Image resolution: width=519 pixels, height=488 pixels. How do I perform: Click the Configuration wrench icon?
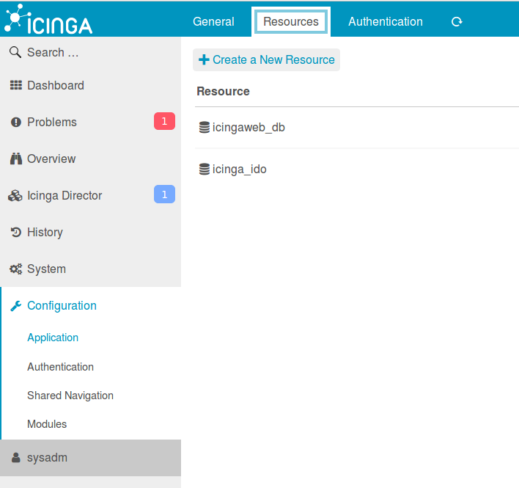[x=16, y=306]
